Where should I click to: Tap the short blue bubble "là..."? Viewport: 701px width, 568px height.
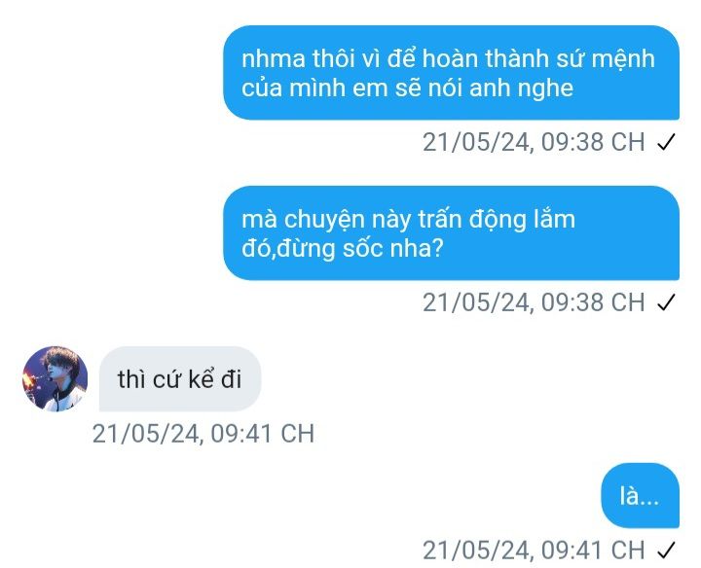tap(640, 496)
